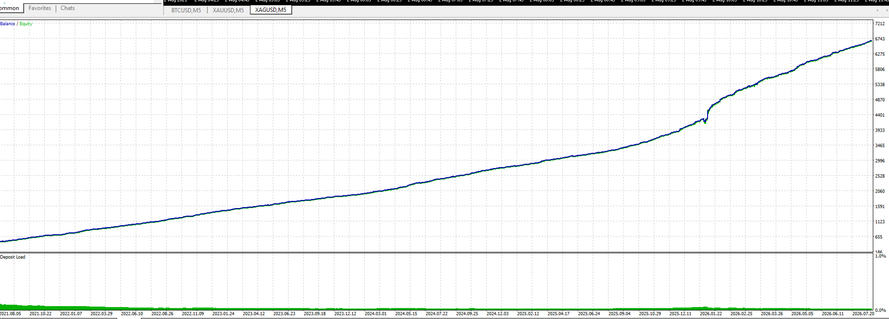The height and width of the screenshot is (319, 889).
Task: Click the 2025.06.24 date label
Action: tap(589, 314)
